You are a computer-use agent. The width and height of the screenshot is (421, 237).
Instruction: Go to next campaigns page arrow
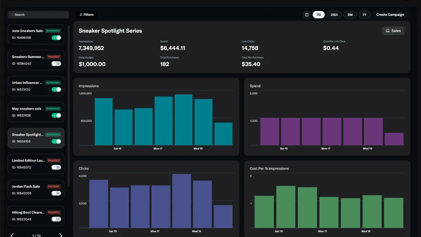[61, 235]
